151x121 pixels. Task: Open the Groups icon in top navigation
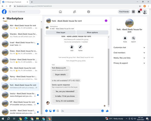click(x=88, y=12)
